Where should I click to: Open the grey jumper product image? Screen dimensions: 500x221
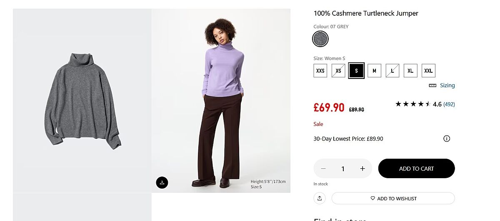[82, 101]
